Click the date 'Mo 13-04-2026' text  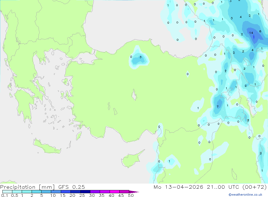pyautogui.click(x=178, y=187)
